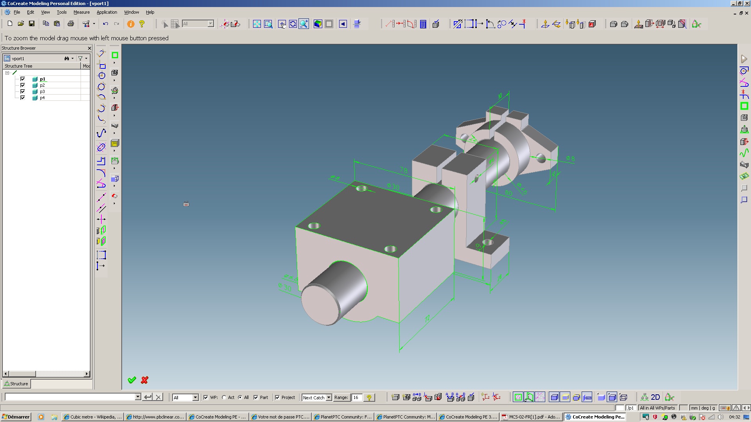Click the yellow help icon beside Range
The height and width of the screenshot is (422, 751).
pos(369,397)
